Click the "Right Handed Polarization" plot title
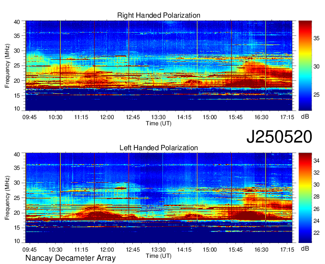325x264 pixels. pyautogui.click(x=159, y=15)
